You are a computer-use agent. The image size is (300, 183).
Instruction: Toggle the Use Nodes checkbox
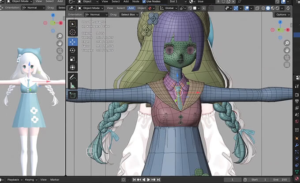click(145, 2)
